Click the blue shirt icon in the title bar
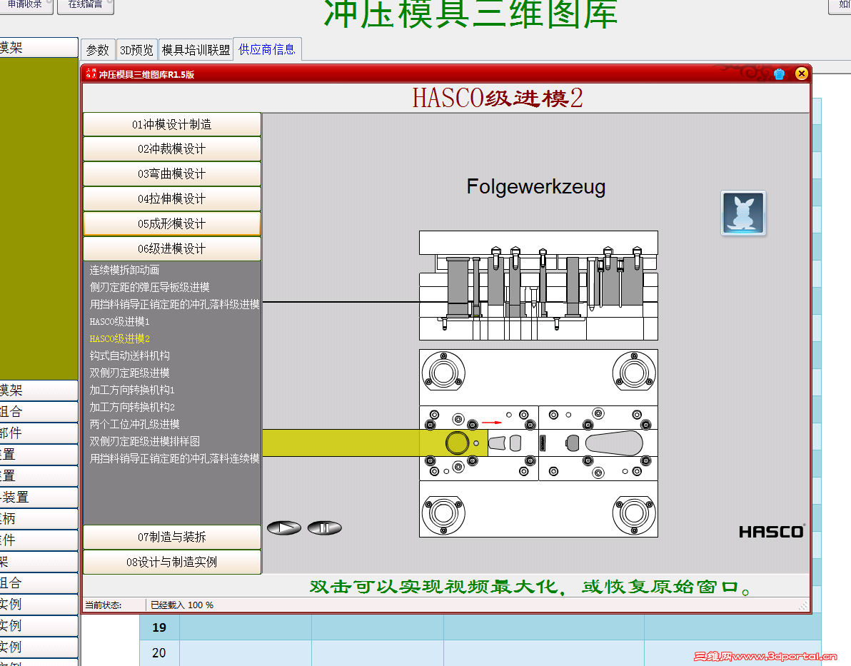Image resolution: width=851 pixels, height=666 pixels. pyautogui.click(x=779, y=74)
